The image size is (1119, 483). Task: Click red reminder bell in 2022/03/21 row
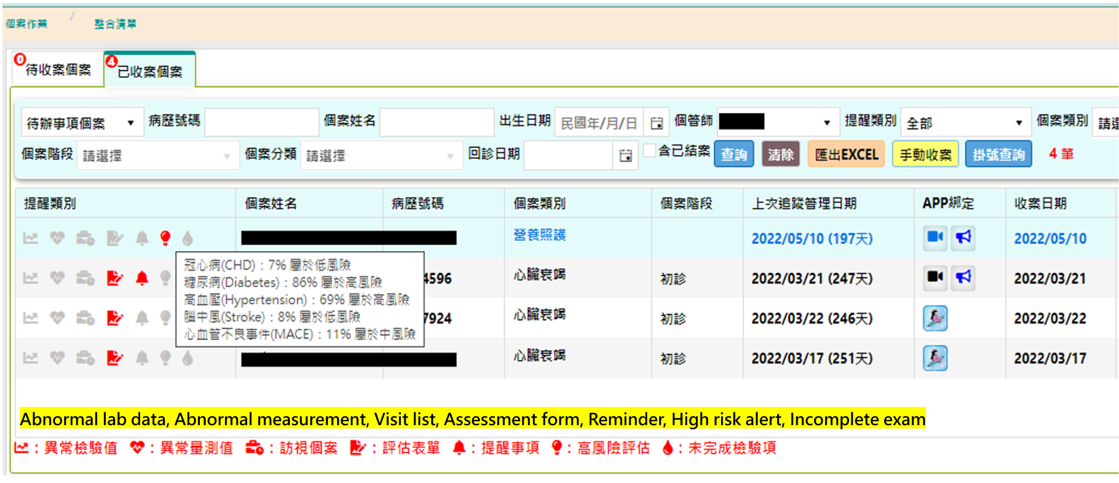click(142, 278)
